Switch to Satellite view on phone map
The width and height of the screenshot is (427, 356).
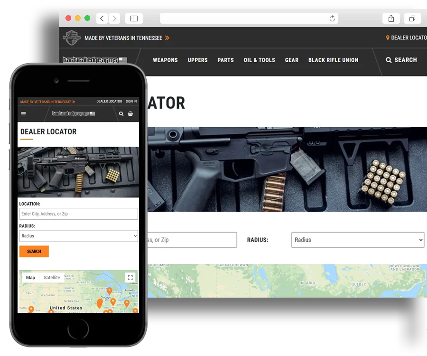52,278
